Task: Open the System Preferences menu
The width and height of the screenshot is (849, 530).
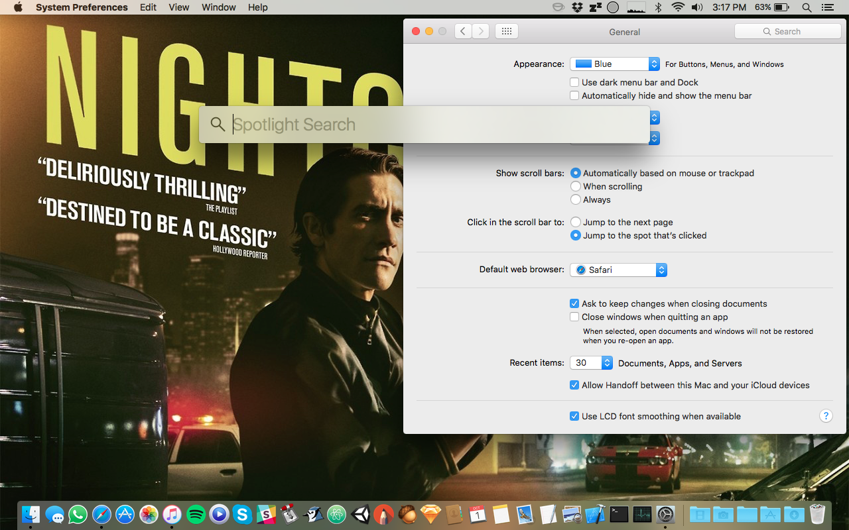Action: point(82,7)
